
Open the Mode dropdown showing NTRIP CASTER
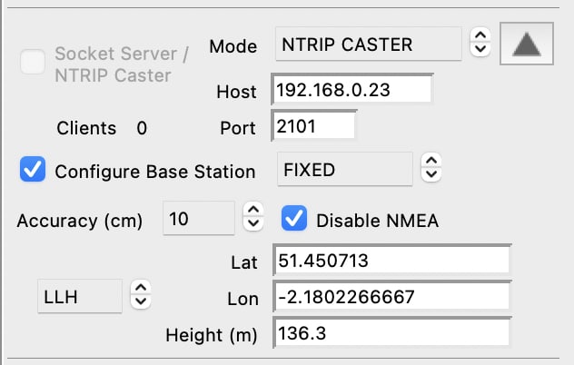pyautogui.click(x=368, y=44)
